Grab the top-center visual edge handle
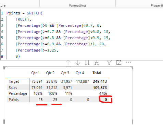 68,67
